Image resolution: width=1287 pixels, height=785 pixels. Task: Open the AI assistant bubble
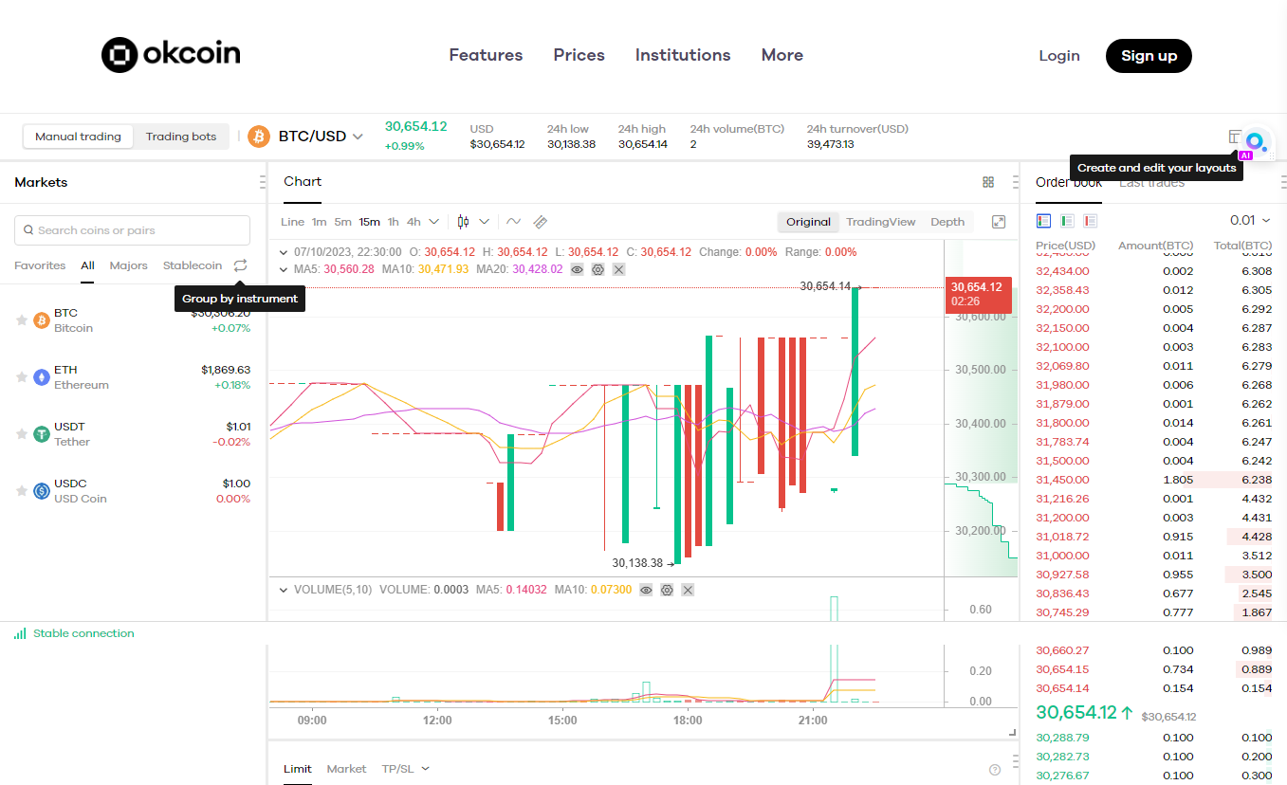[1256, 142]
